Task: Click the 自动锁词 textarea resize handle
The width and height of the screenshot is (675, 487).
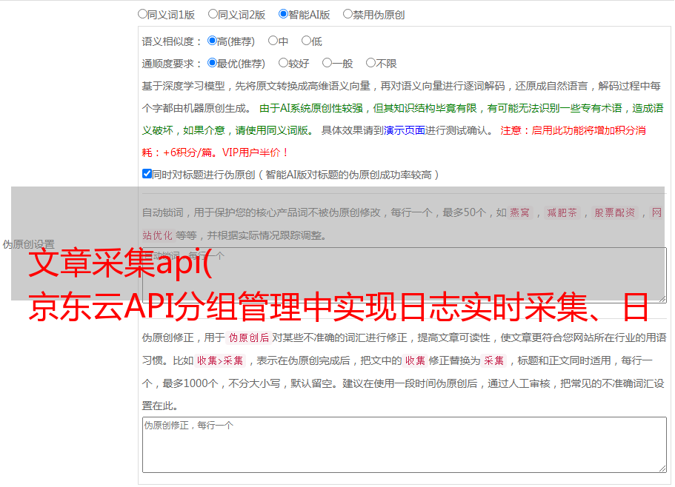Action: click(x=662, y=298)
